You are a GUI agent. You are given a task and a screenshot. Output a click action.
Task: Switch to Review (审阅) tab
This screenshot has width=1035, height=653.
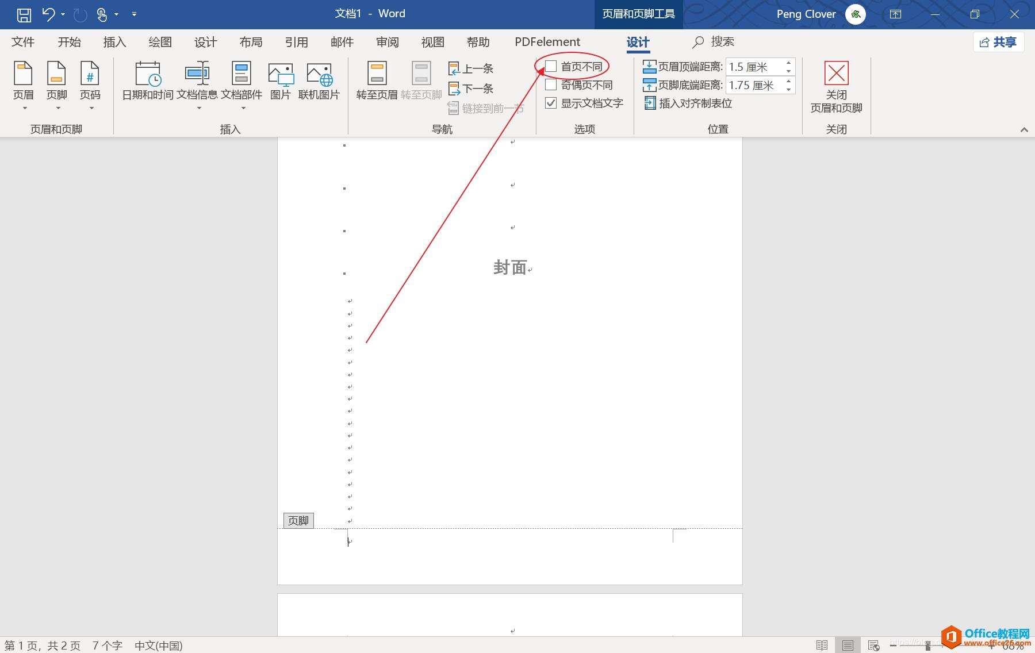click(x=388, y=42)
